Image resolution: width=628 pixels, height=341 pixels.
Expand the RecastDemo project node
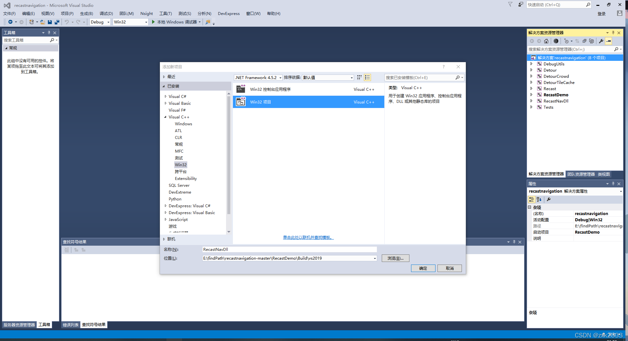click(532, 95)
